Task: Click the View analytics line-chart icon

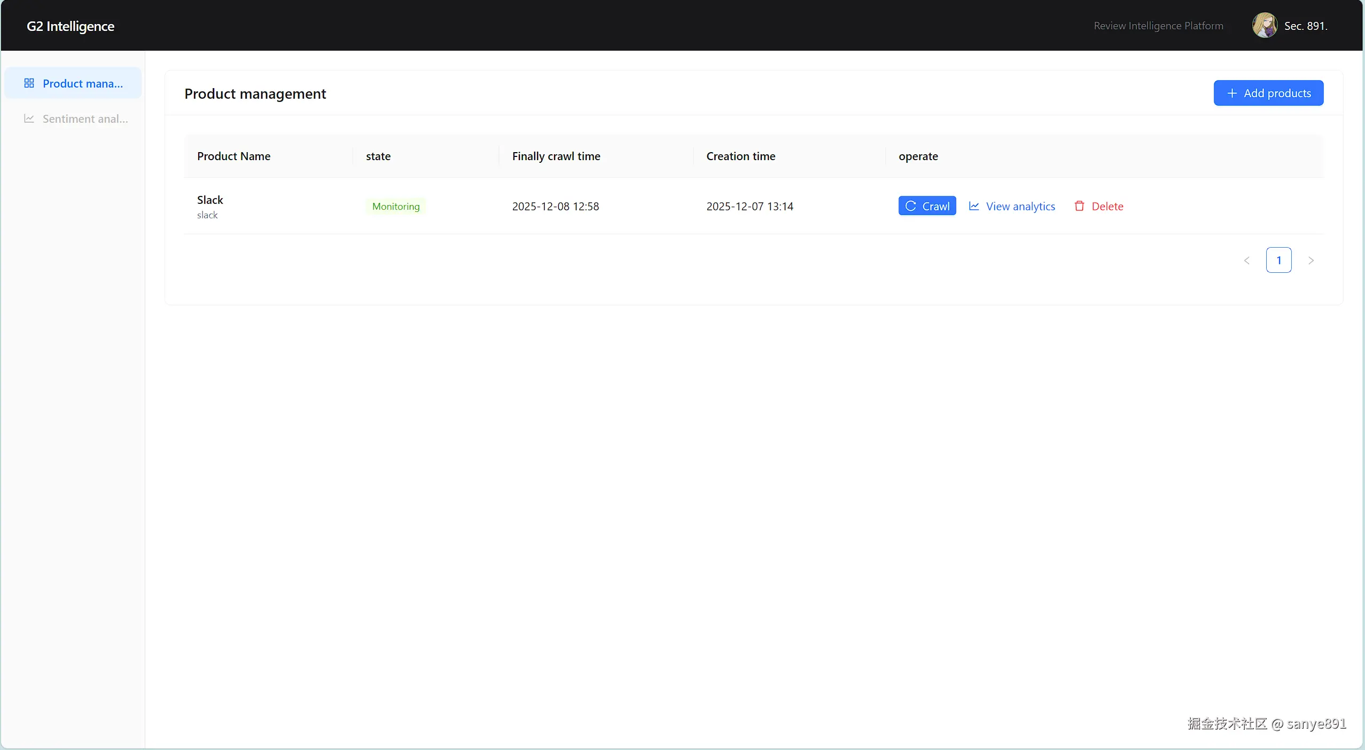Action: click(x=974, y=206)
